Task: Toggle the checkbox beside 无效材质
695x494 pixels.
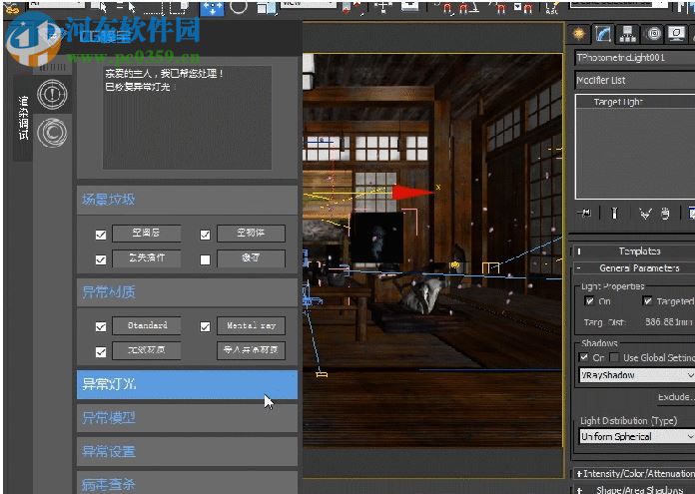Action: 101,351
